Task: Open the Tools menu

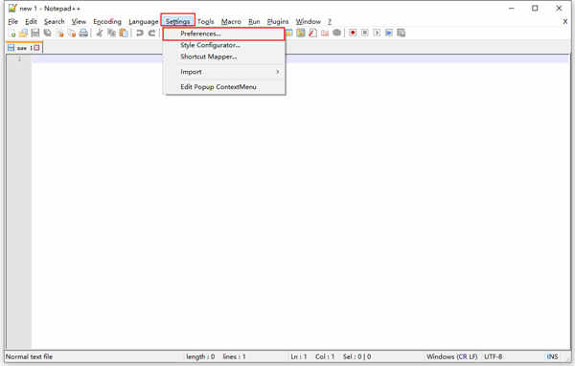Action: coord(206,22)
